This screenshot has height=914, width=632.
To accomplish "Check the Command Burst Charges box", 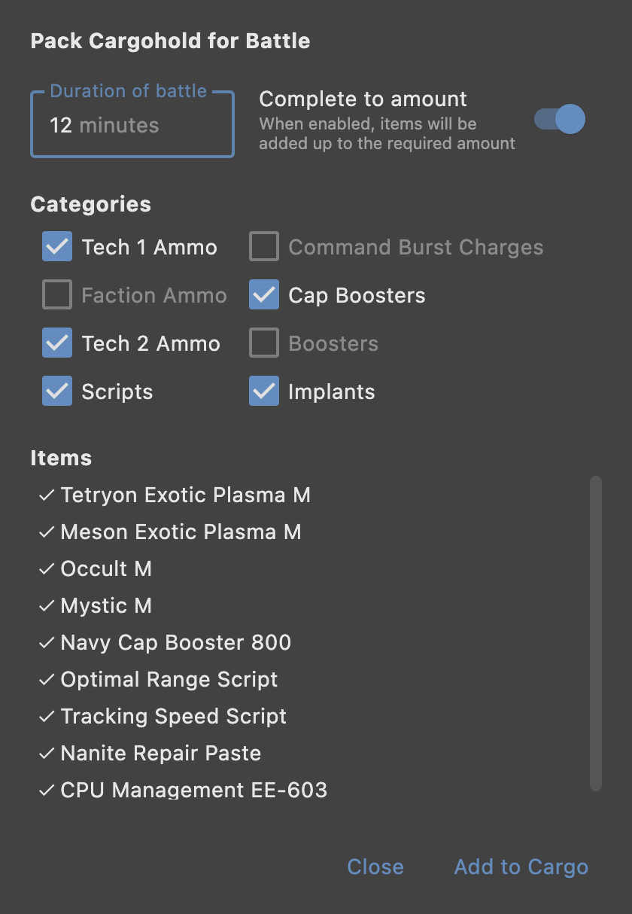I will pos(264,247).
